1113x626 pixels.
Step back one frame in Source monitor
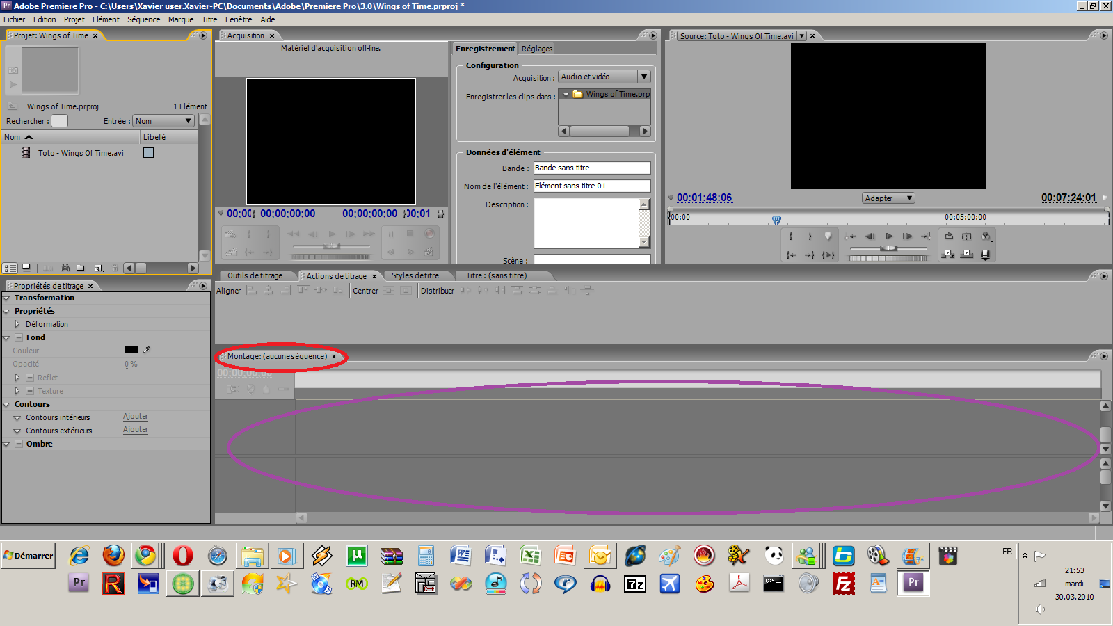click(870, 236)
